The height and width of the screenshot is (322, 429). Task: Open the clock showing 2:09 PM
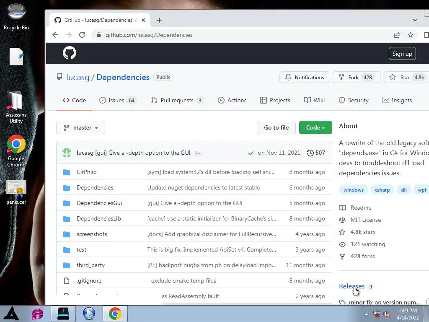(408, 314)
